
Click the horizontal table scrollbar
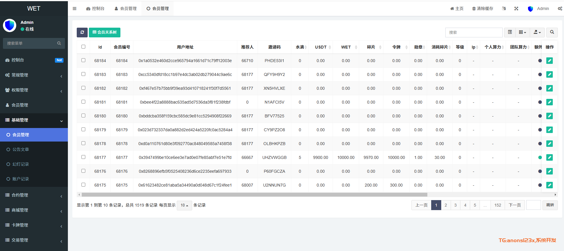click(x=254, y=195)
